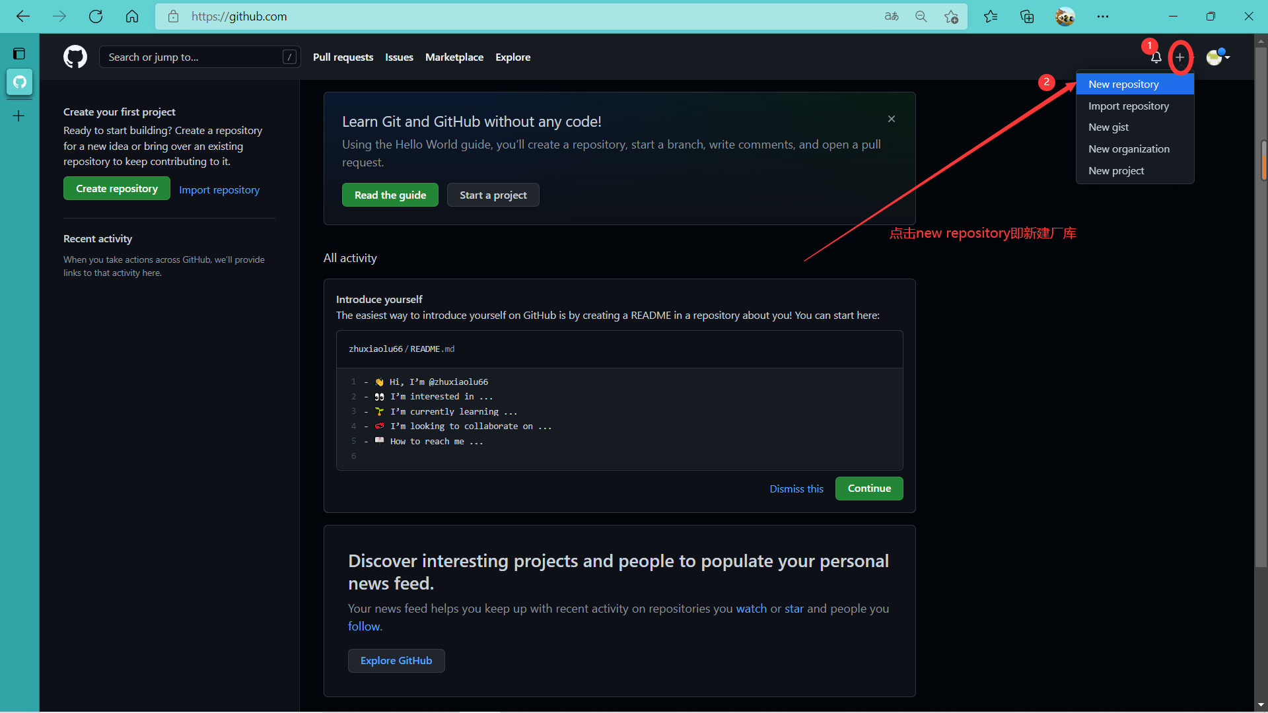Follow the star link
Image resolution: width=1268 pixels, height=713 pixels.
[794, 609]
